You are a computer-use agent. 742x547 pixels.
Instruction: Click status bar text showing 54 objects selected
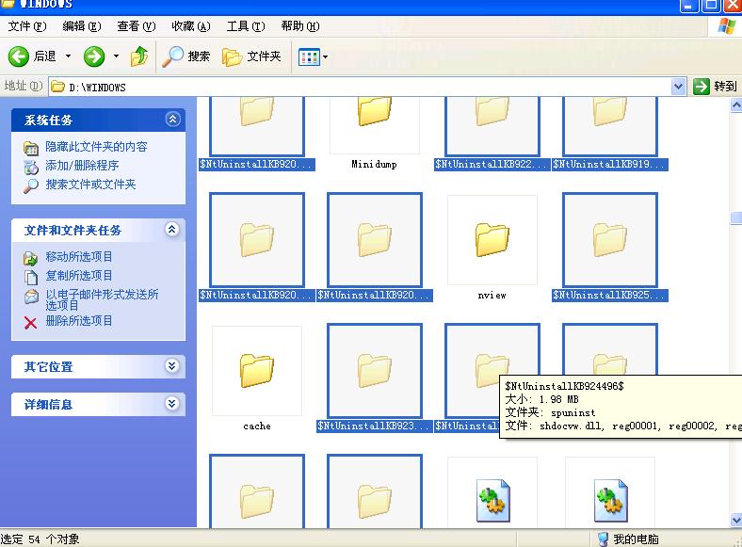pos(40,539)
